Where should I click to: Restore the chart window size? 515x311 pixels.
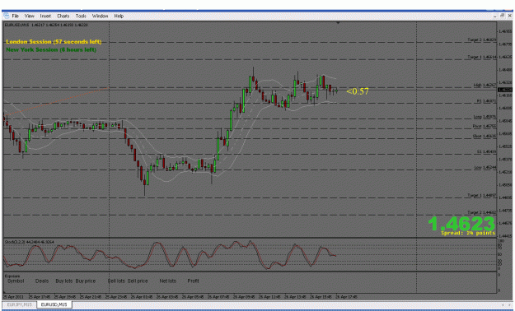point(502,16)
